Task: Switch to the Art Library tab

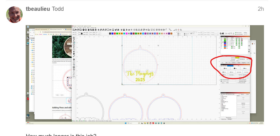Action: (x=230, y=119)
